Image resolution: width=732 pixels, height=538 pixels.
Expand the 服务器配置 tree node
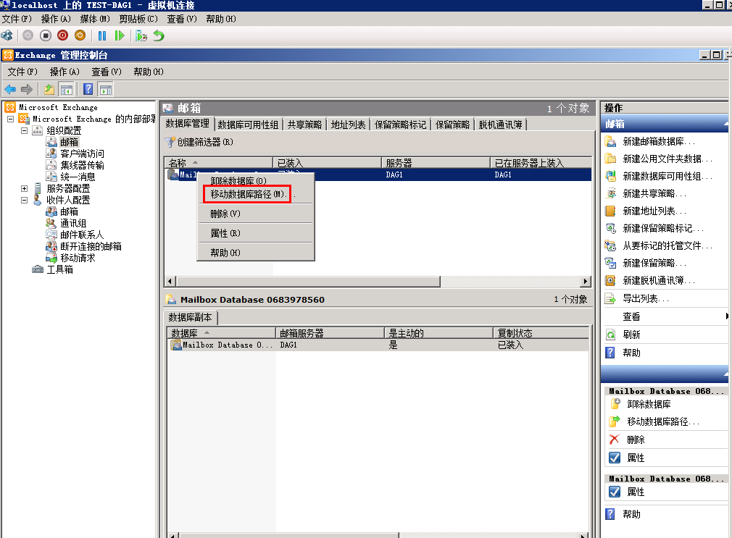click(x=24, y=188)
